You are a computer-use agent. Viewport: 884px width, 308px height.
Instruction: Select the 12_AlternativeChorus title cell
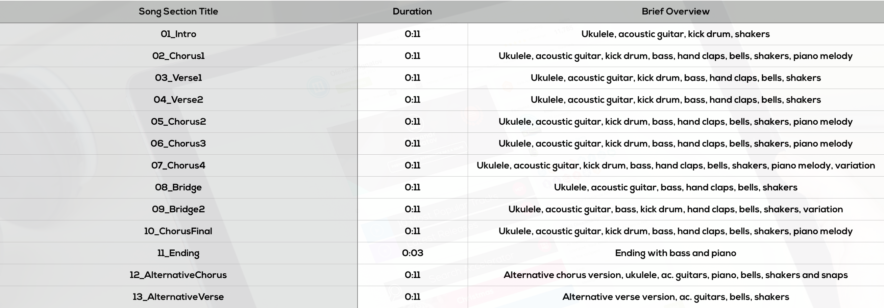click(x=178, y=275)
